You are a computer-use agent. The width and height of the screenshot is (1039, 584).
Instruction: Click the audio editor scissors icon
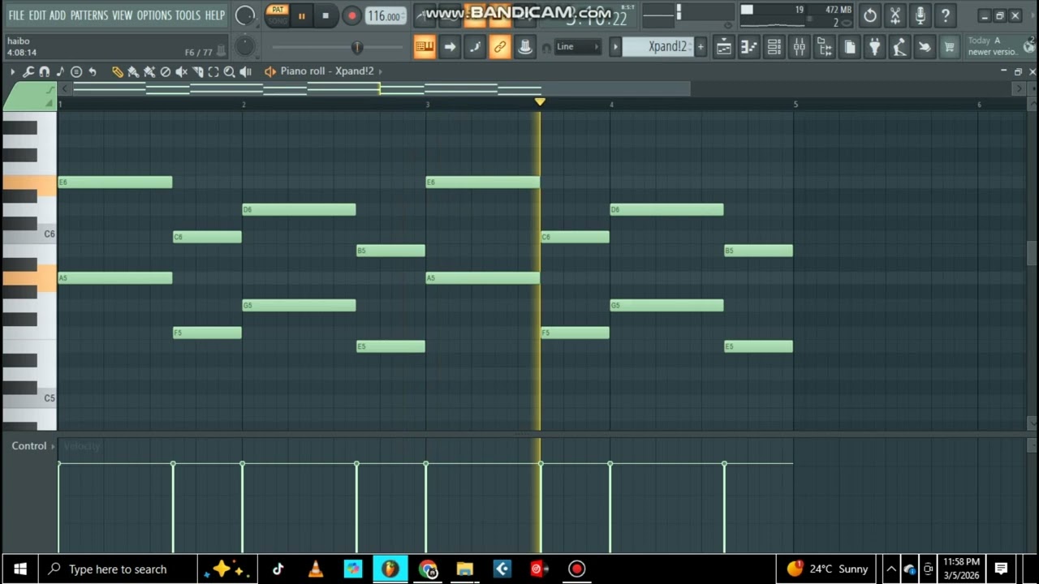895,15
